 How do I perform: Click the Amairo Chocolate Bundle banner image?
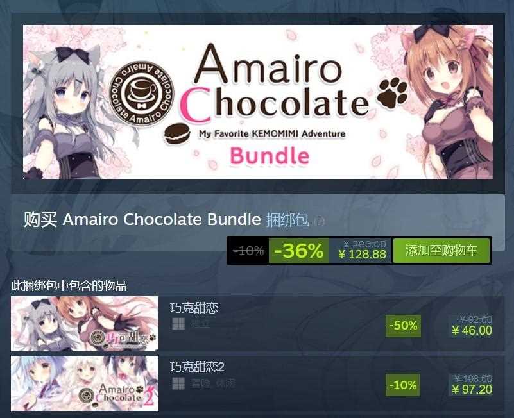point(258,102)
